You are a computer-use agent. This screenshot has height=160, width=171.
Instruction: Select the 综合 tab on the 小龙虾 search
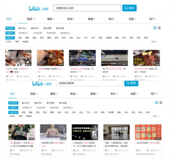pyautogui.click(x=9, y=19)
